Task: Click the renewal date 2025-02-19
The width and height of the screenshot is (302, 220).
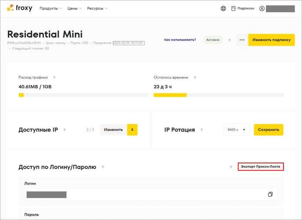Action: click(129, 43)
